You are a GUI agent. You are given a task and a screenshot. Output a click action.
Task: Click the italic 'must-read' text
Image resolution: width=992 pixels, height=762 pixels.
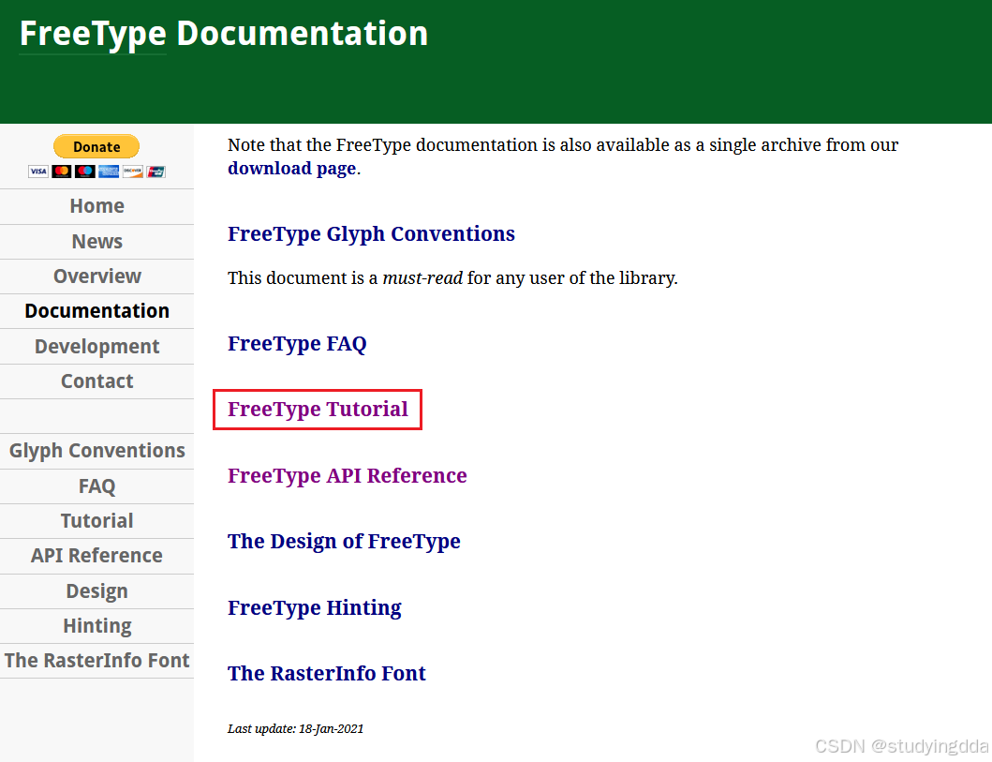click(422, 278)
